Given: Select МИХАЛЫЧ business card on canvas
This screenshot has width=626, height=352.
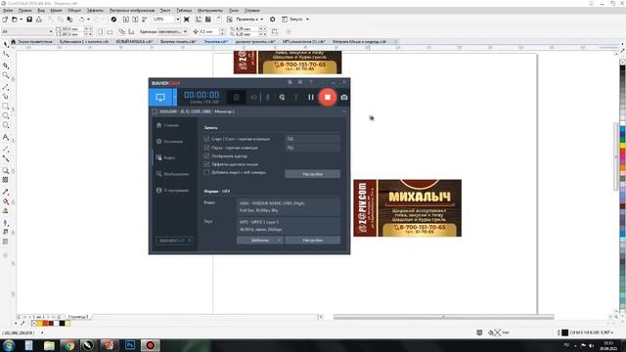Looking at the screenshot, I should point(407,208).
